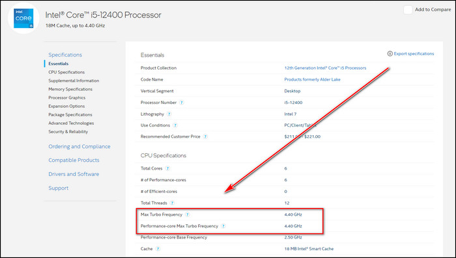Viewport: 456px width, 258px height.
Task: Click the Product Collection row label
Action: [x=158, y=68]
